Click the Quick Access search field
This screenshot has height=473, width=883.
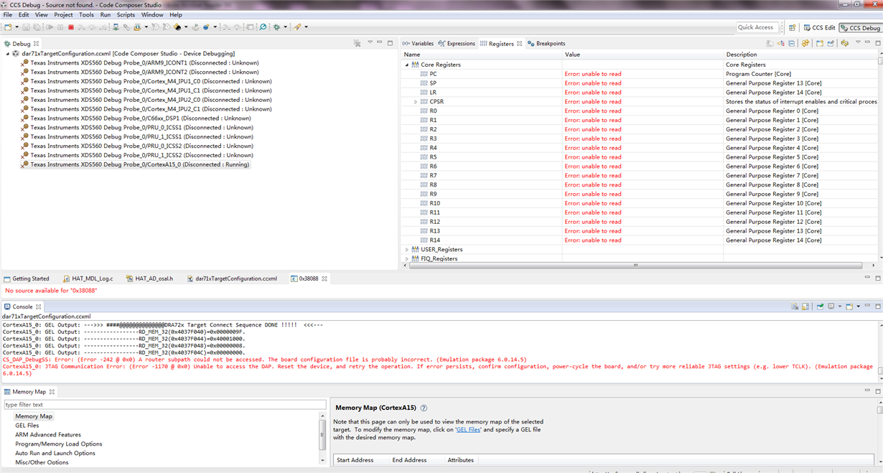757,27
